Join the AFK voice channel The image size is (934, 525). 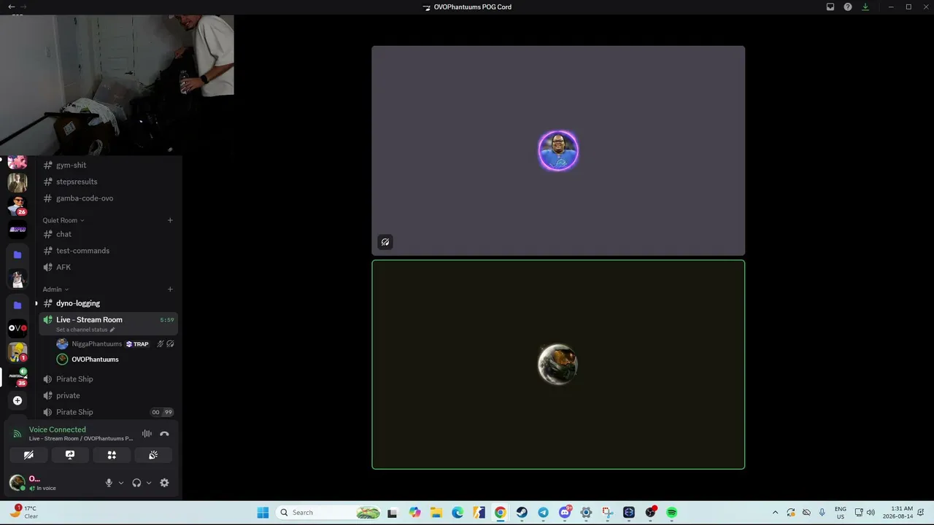108,267
